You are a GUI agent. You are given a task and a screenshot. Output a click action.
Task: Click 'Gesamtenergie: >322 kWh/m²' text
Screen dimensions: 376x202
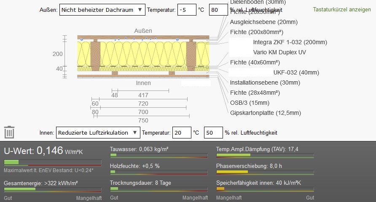click(x=41, y=183)
